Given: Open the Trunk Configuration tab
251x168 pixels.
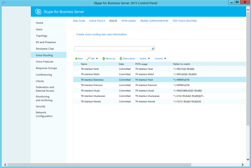Looking at the screenshot, I should (154, 21).
